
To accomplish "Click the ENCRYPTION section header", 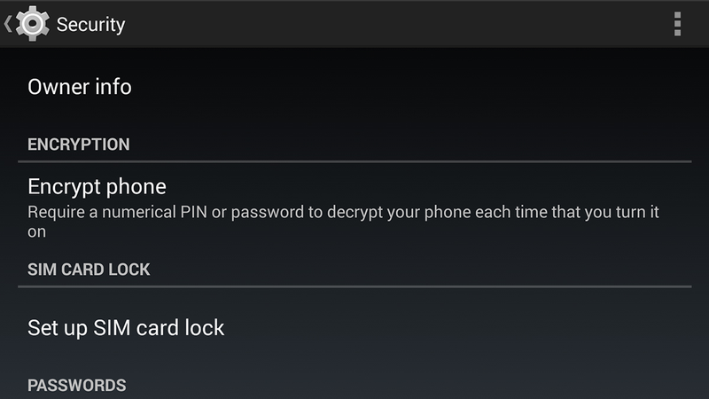I will pos(79,145).
